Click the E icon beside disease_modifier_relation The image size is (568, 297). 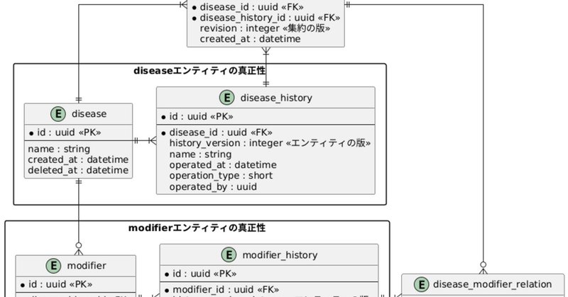421,284
